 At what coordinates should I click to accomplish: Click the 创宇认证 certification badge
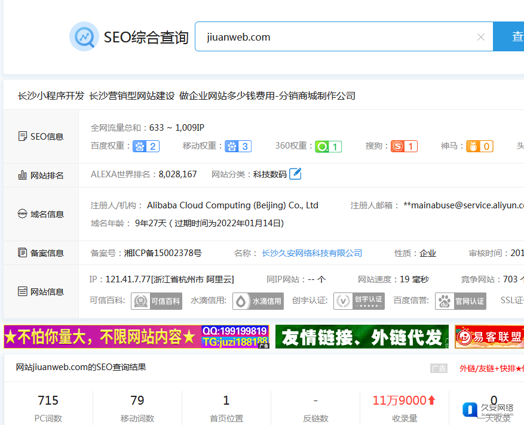[358, 301]
